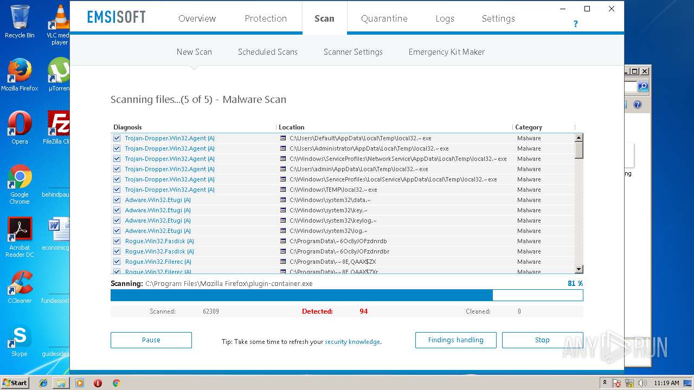The image size is (694, 390).
Task: Open the economicg Word document icon
Action: click(x=56, y=234)
